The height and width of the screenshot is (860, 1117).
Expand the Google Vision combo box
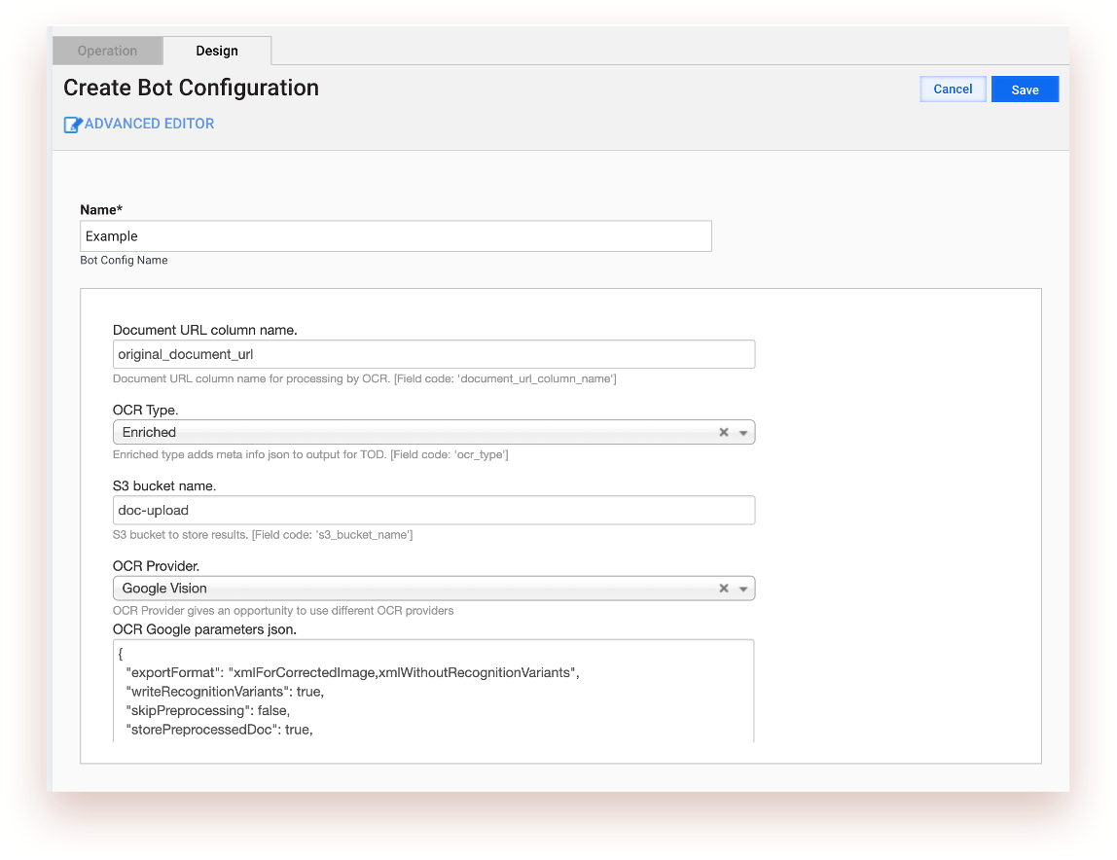point(434,589)
